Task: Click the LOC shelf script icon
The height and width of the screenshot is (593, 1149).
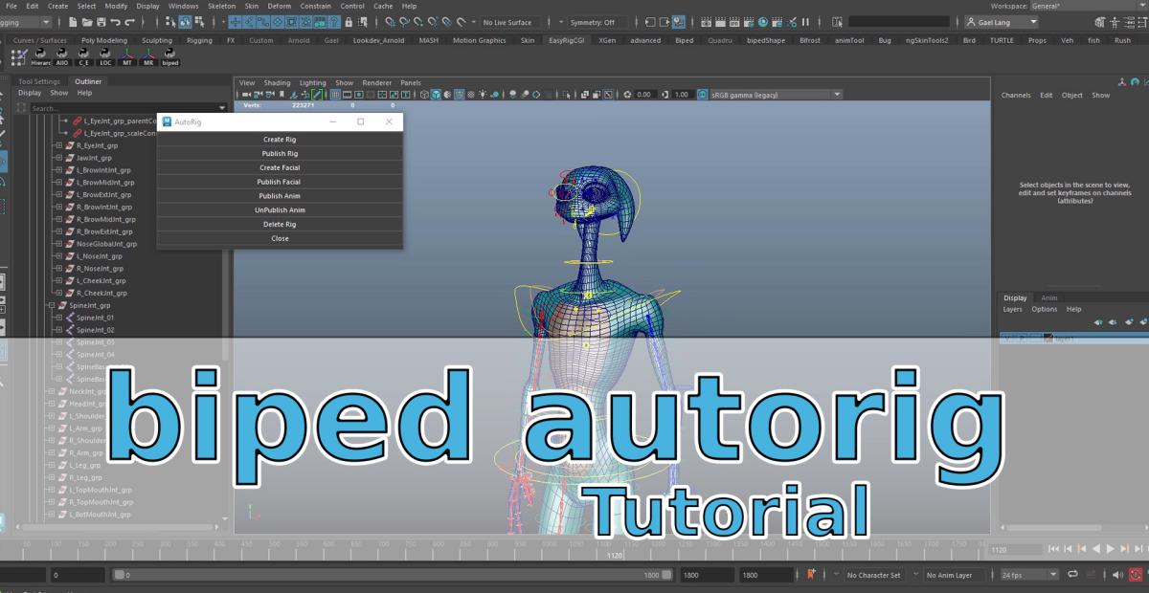Action: [x=105, y=56]
